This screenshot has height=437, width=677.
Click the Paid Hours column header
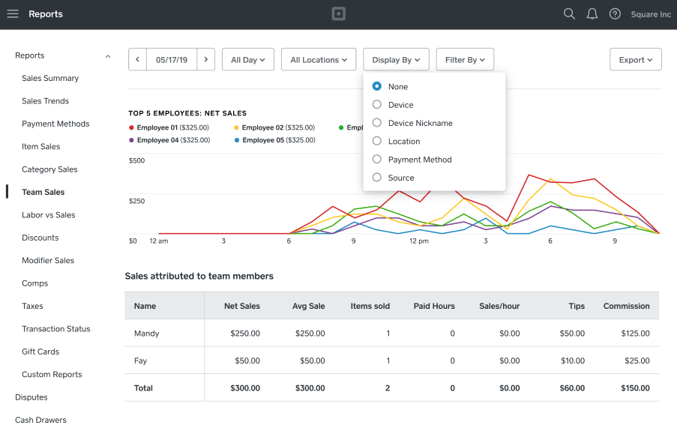[434, 306]
